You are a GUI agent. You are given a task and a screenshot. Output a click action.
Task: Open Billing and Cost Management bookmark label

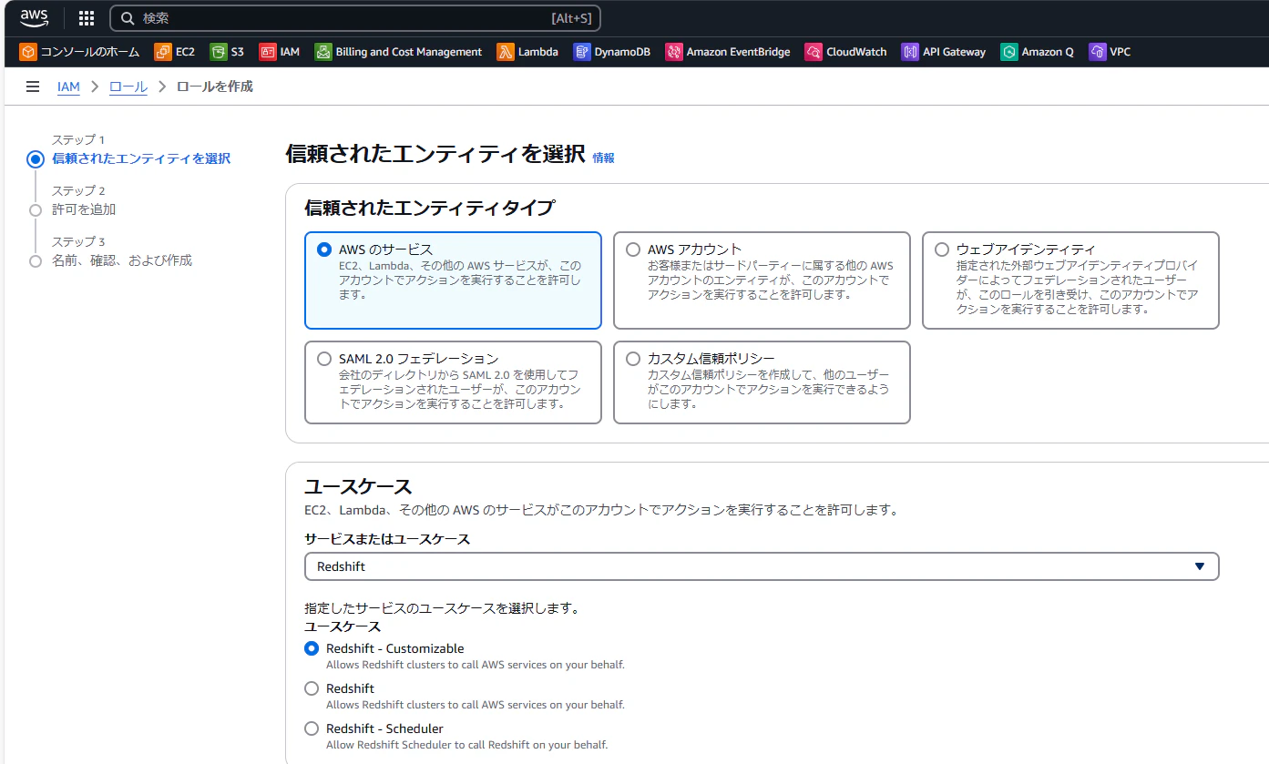409,52
